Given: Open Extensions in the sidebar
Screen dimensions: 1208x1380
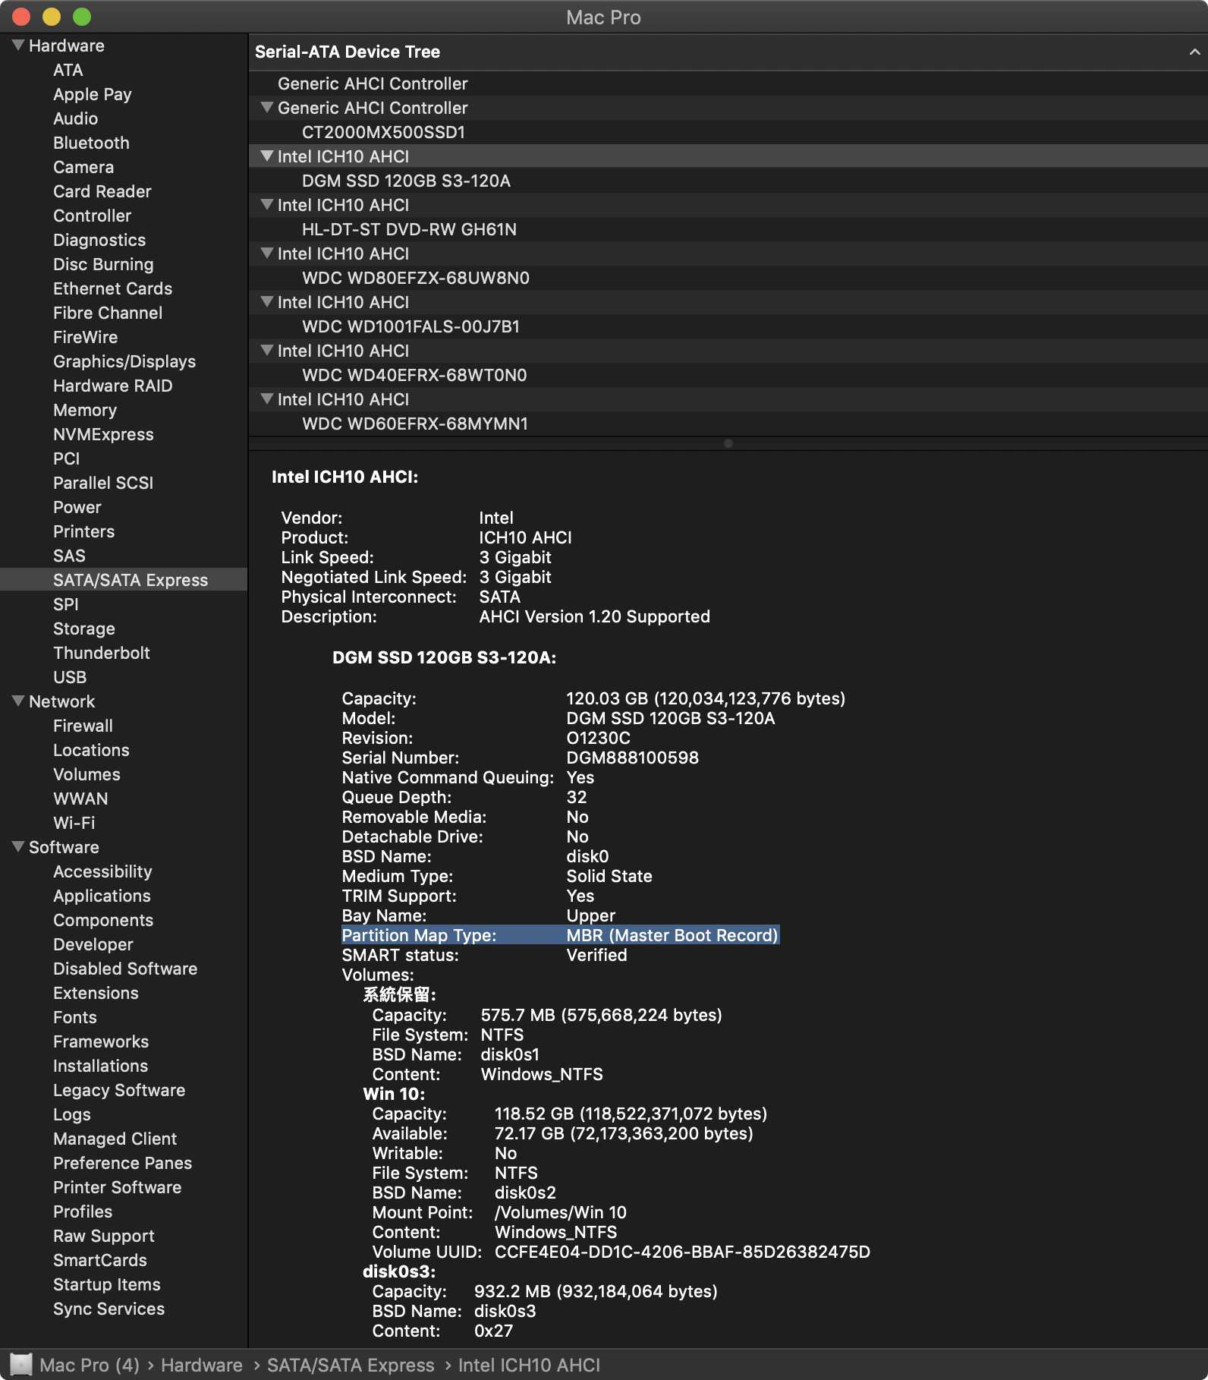Looking at the screenshot, I should (x=124, y=993).
